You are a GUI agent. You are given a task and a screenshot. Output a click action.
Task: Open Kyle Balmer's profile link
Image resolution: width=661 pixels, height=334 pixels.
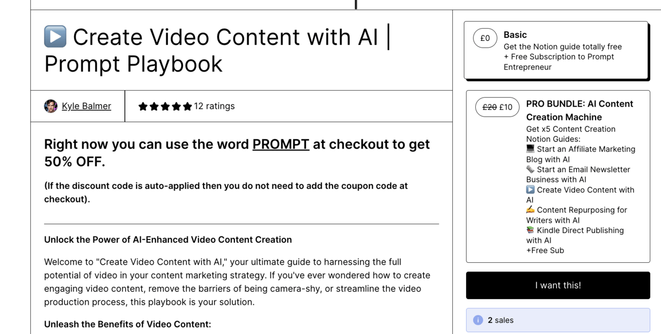coord(86,106)
